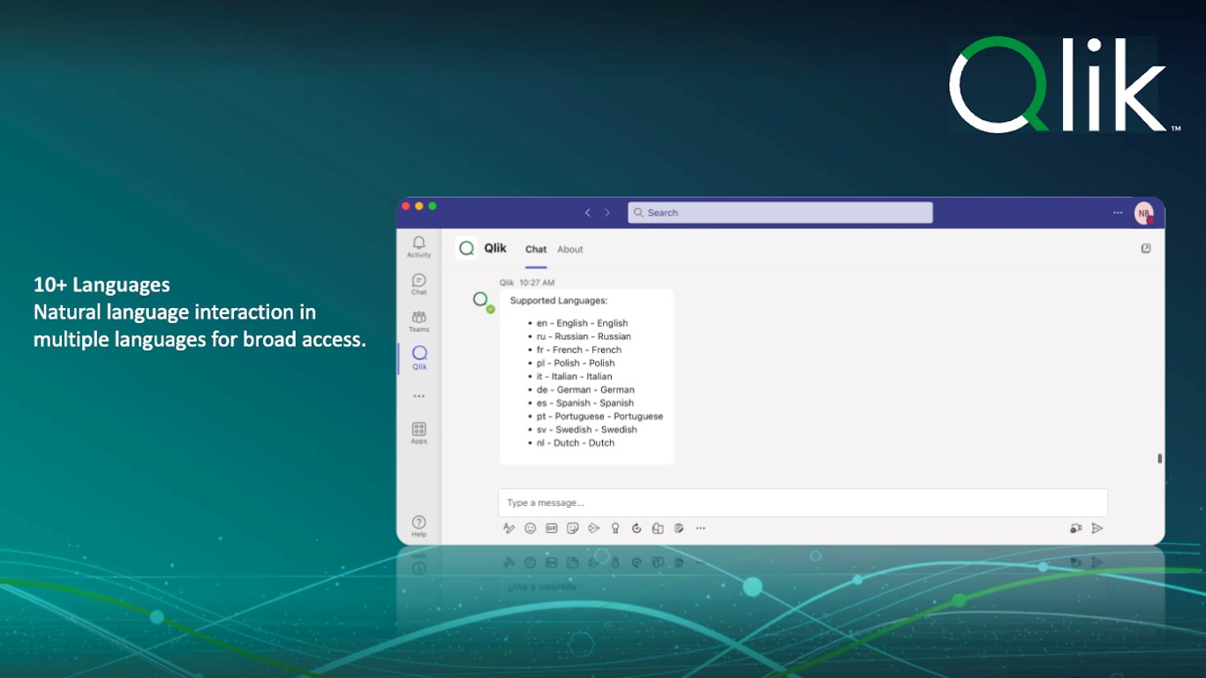The width and height of the screenshot is (1206, 678).
Task: Click the video clip record icon
Action: (1075, 529)
